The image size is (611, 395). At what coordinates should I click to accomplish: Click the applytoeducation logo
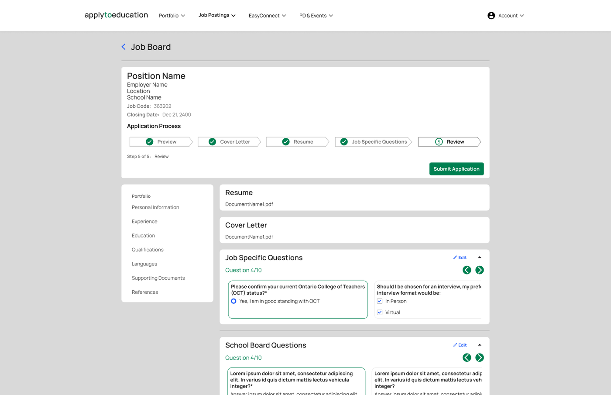(116, 15)
